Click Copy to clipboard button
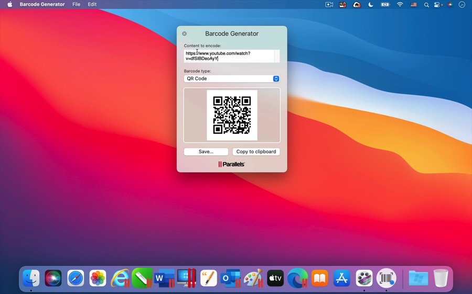Viewport: 472px width, 294px height. pyautogui.click(x=256, y=152)
